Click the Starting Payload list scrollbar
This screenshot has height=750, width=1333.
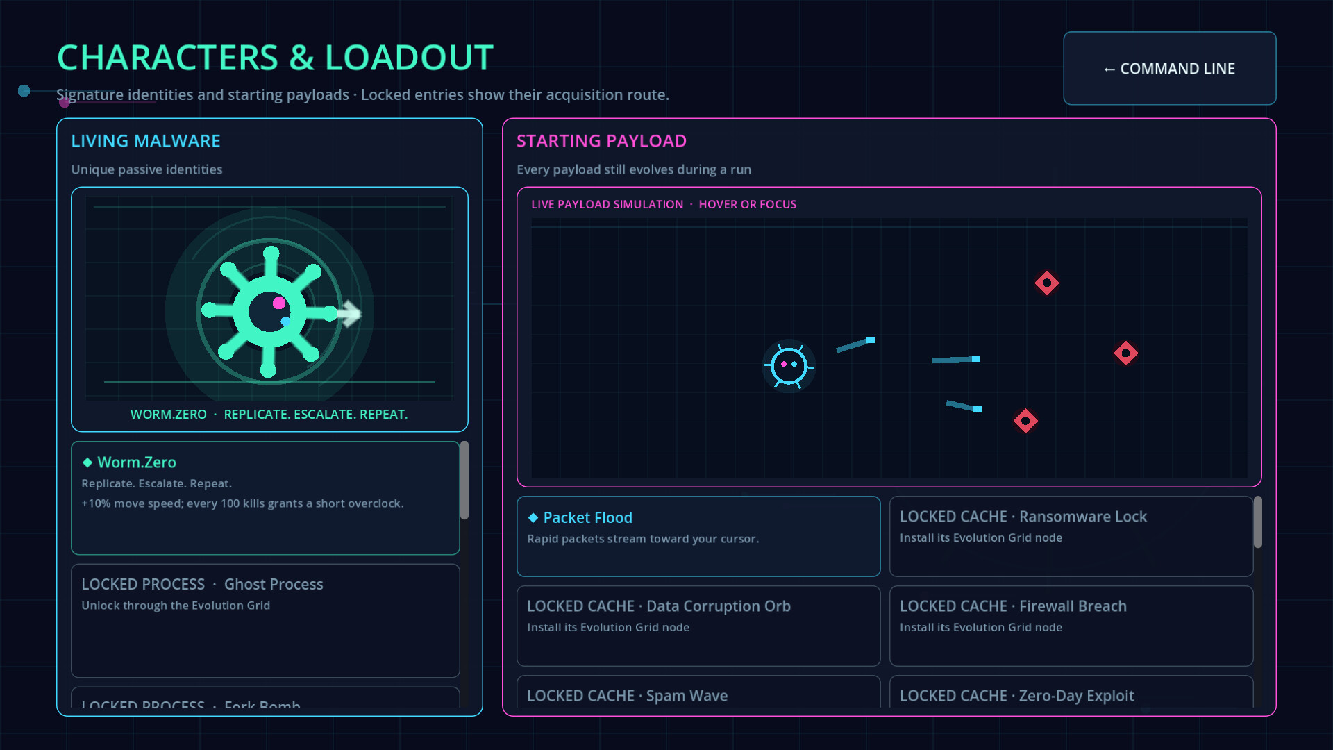click(x=1258, y=522)
